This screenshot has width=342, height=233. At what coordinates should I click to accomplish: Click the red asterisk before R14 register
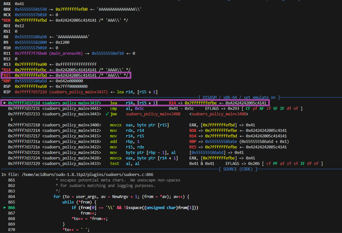(x=3, y=70)
